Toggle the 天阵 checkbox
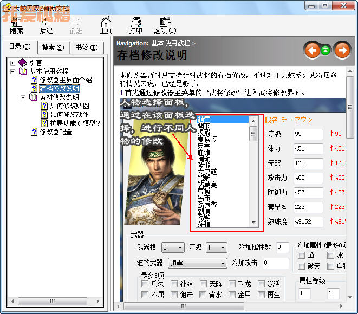Viewport: 358px width, 314px height. (x=204, y=284)
